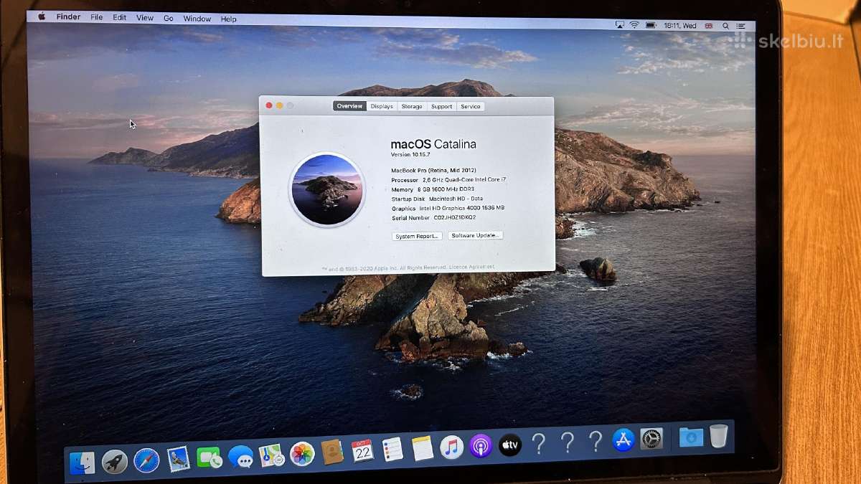Open the Mail stamp icon in Dock
Screen dimensions: 861x484
click(178, 459)
